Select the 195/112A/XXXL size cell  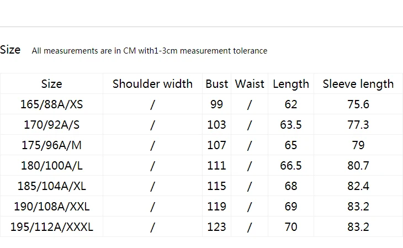coord(52,227)
